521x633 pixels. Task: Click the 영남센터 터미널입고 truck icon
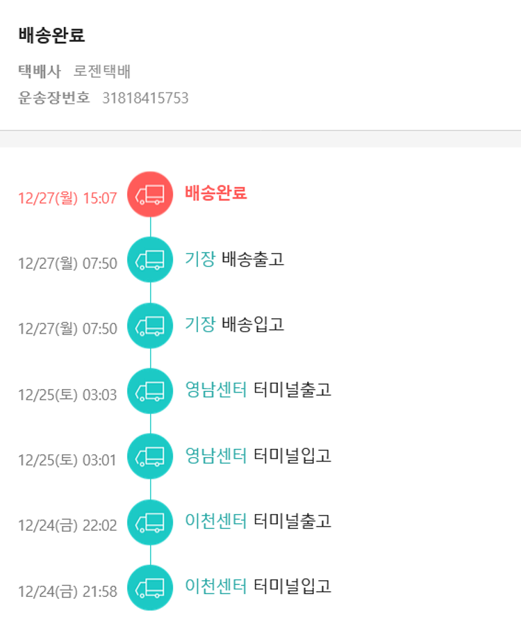[150, 456]
